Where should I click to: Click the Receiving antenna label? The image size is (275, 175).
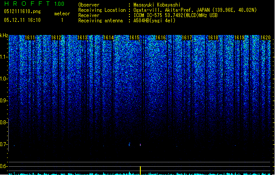tap(101, 21)
